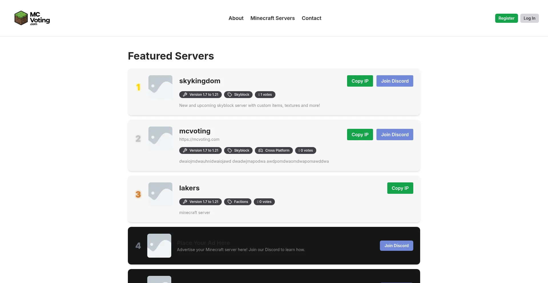This screenshot has height=283, width=548.
Task: Copy IP for lakers server
Action: (x=400, y=188)
